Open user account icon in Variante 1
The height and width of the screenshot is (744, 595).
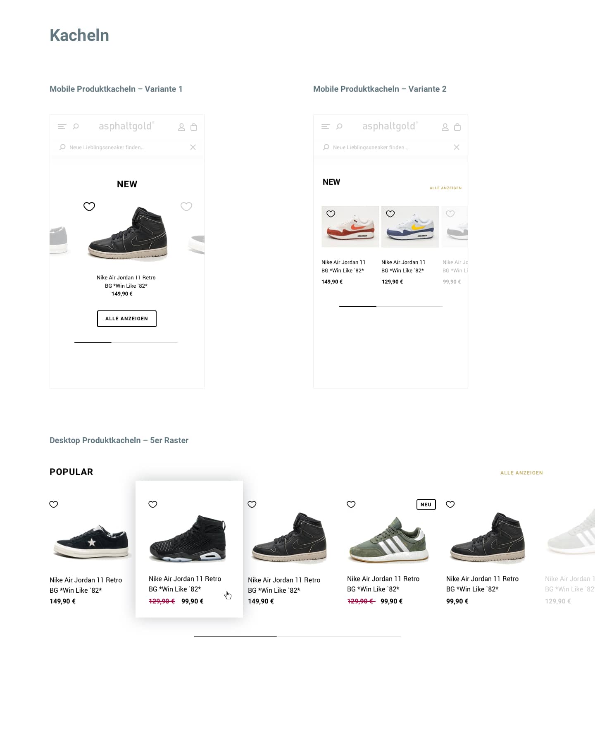pyautogui.click(x=181, y=127)
